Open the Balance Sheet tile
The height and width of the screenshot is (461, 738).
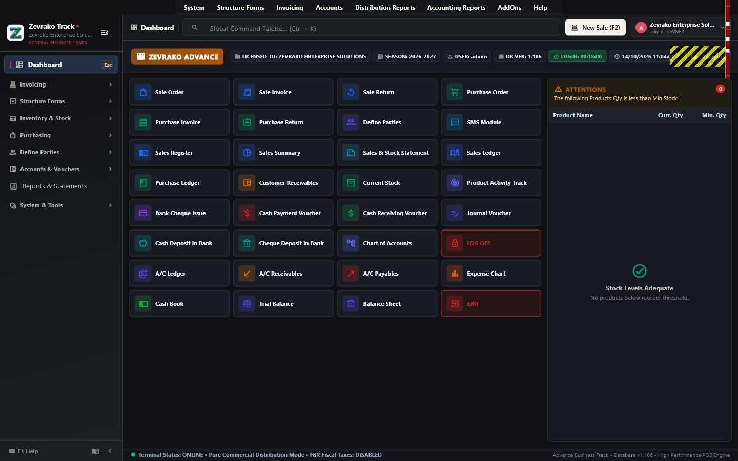pos(387,304)
